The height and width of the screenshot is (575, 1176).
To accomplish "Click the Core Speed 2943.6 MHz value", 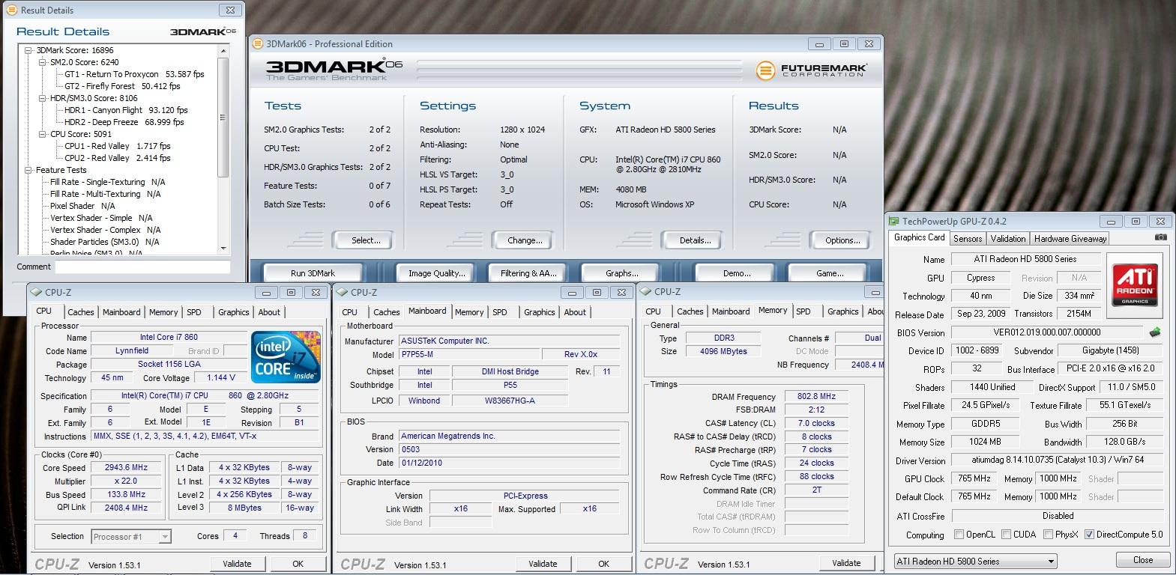I will [126, 467].
